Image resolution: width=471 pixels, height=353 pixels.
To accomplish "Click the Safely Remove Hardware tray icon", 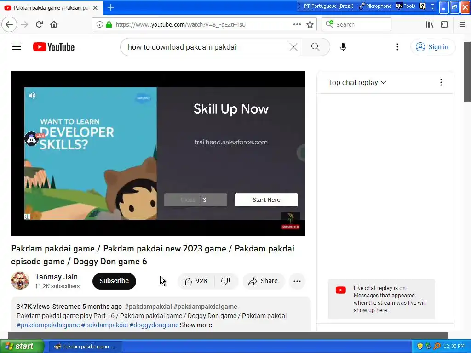I will point(428,346).
